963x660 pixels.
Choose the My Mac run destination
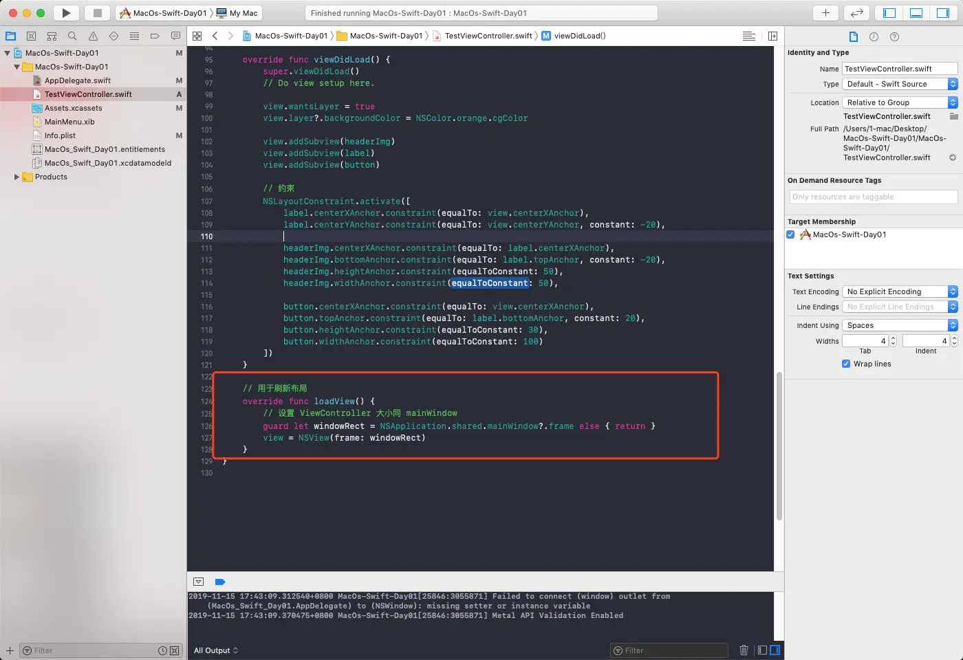pos(237,13)
